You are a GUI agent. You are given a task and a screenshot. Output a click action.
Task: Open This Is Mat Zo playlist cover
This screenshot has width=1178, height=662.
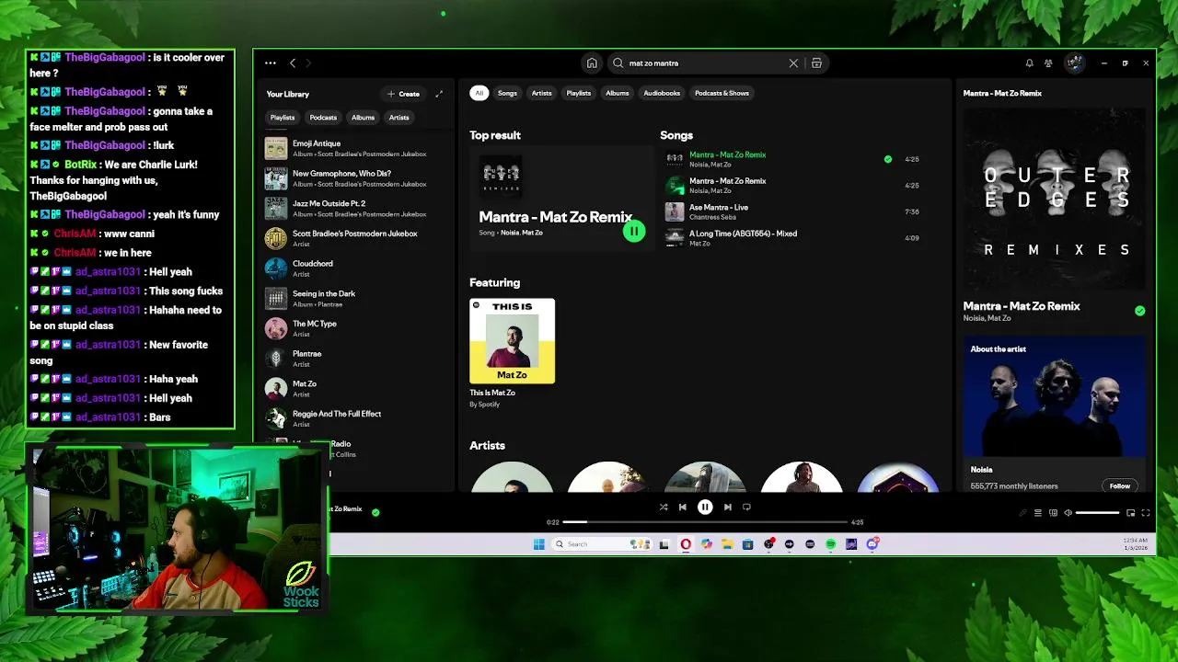[512, 340]
